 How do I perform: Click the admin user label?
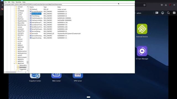click(x=139, y=13)
